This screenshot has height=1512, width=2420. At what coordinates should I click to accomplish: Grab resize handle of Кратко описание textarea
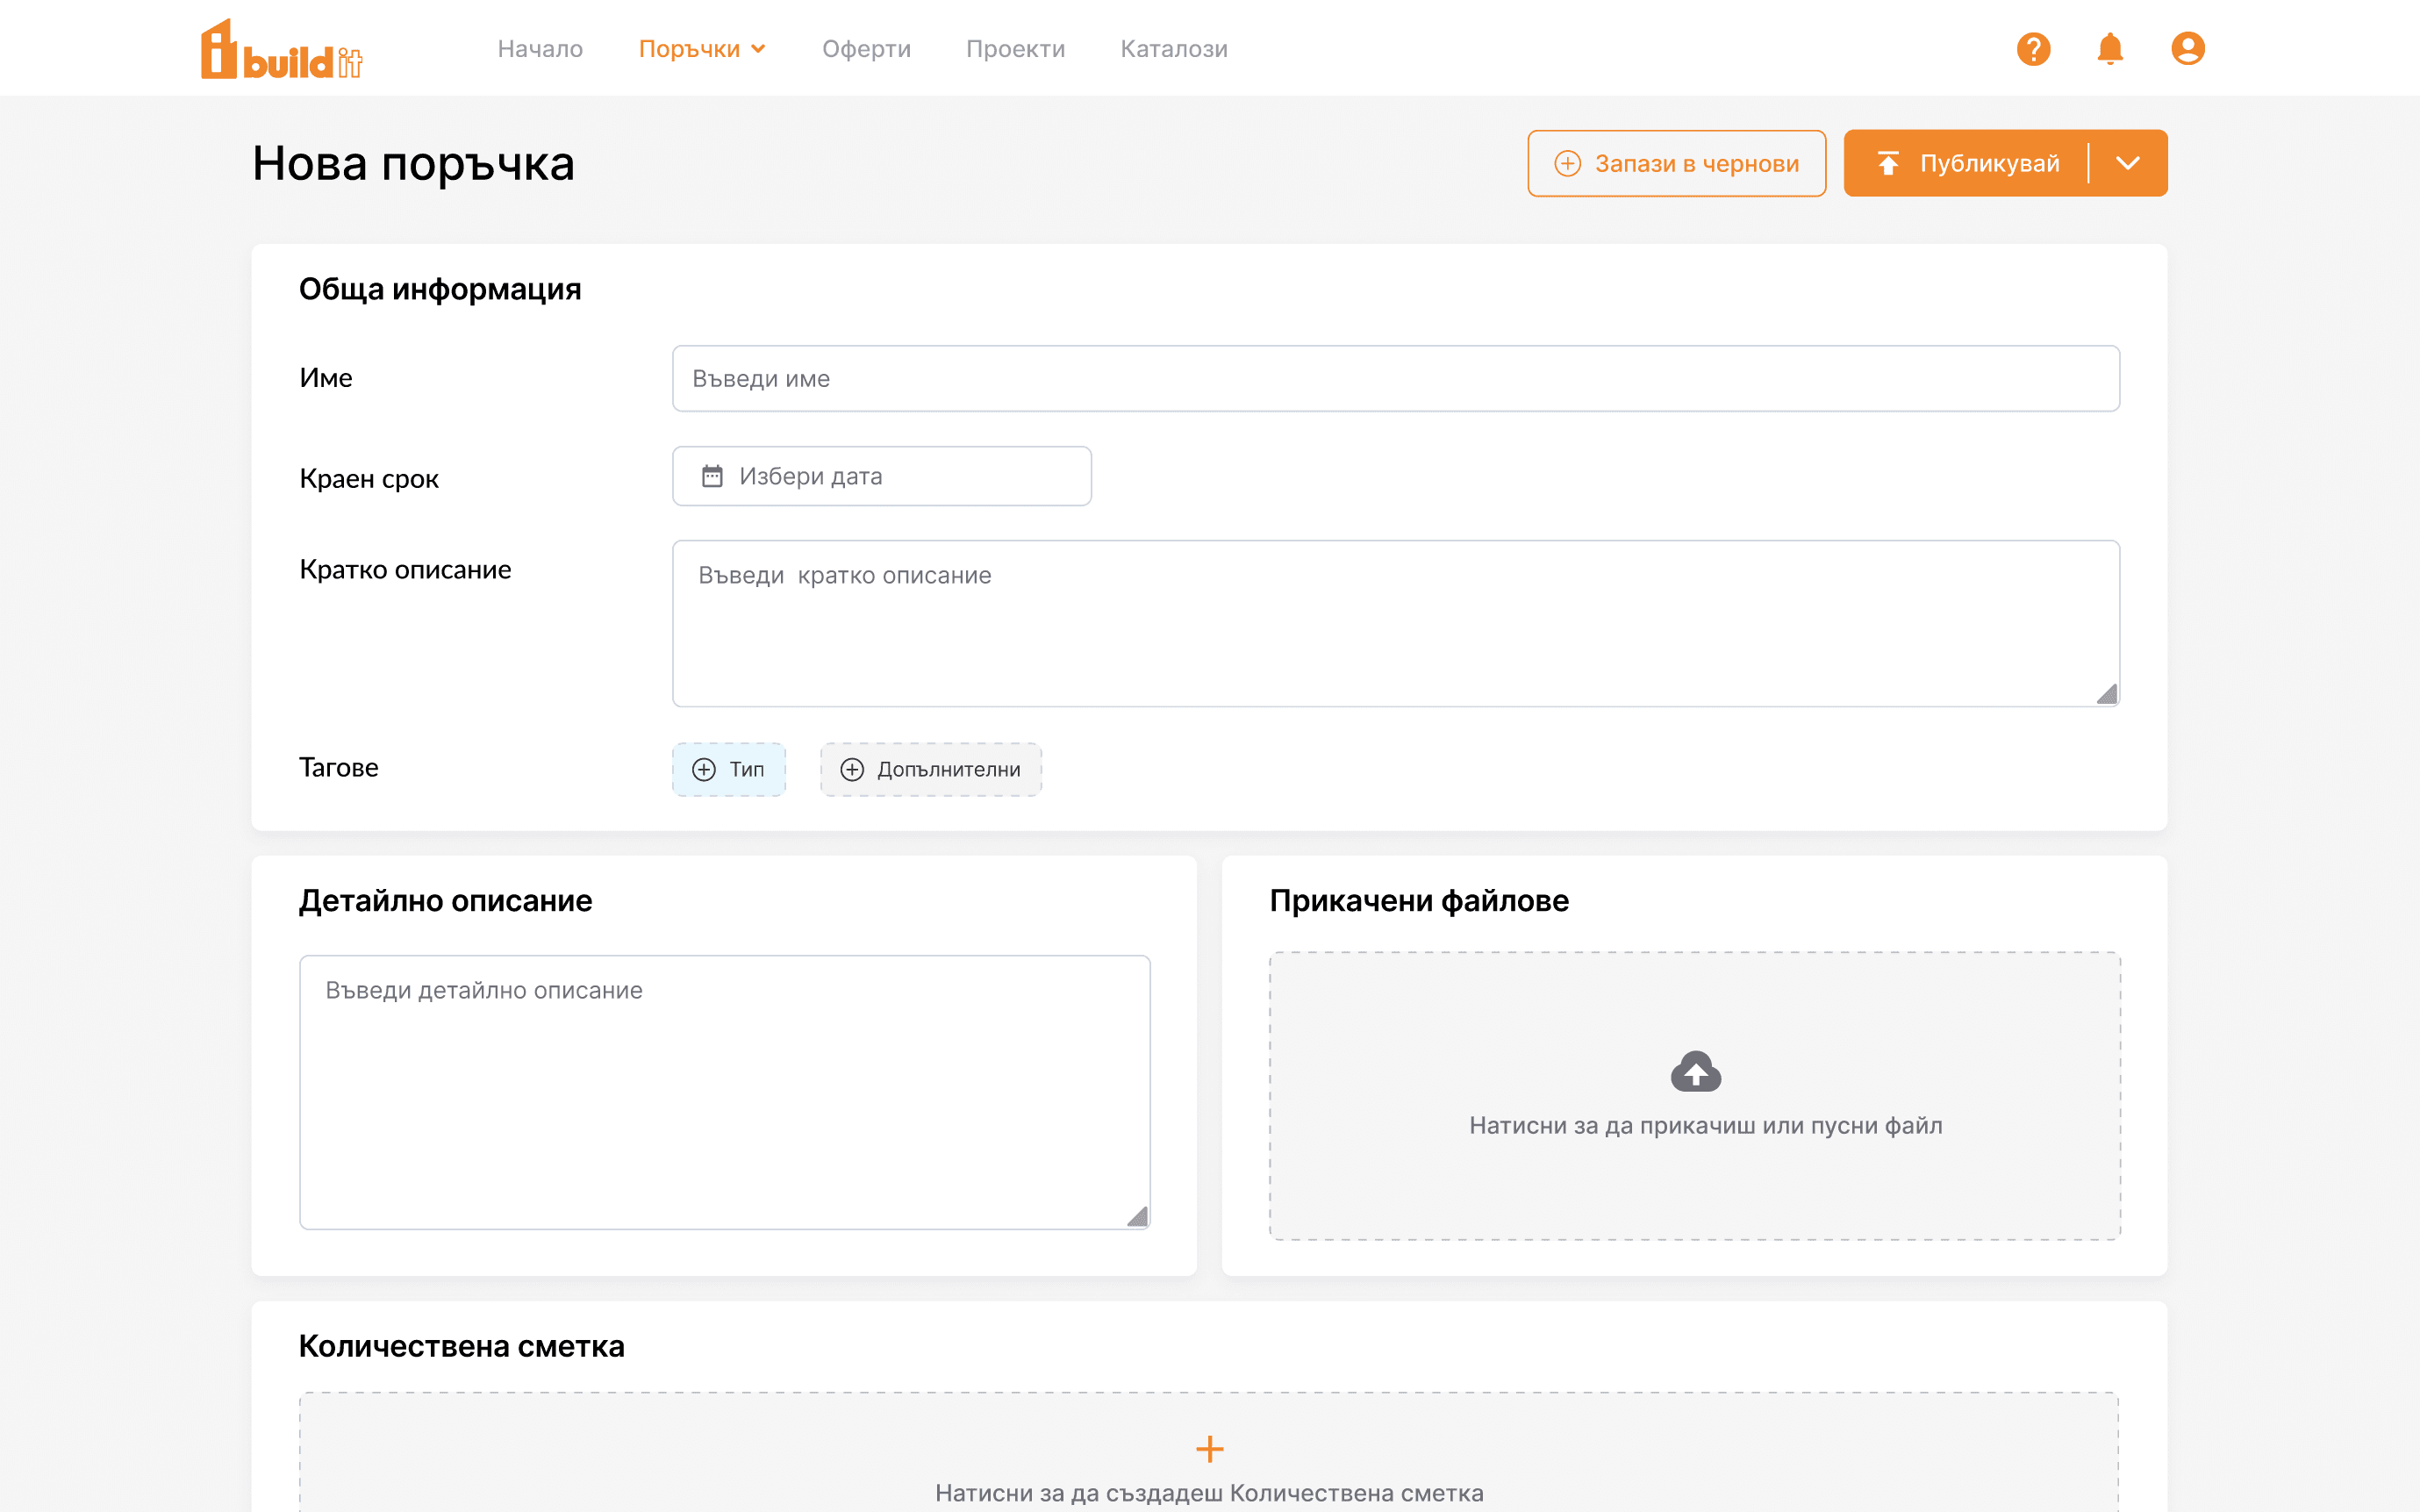tap(2106, 694)
